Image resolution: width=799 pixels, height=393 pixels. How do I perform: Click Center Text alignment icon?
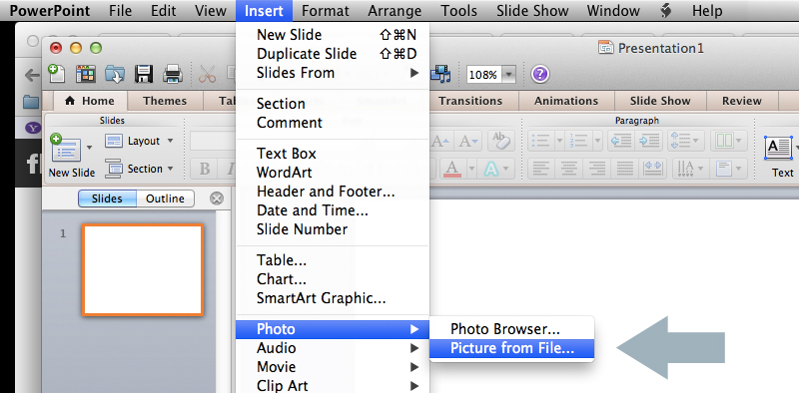pyautogui.click(x=569, y=168)
